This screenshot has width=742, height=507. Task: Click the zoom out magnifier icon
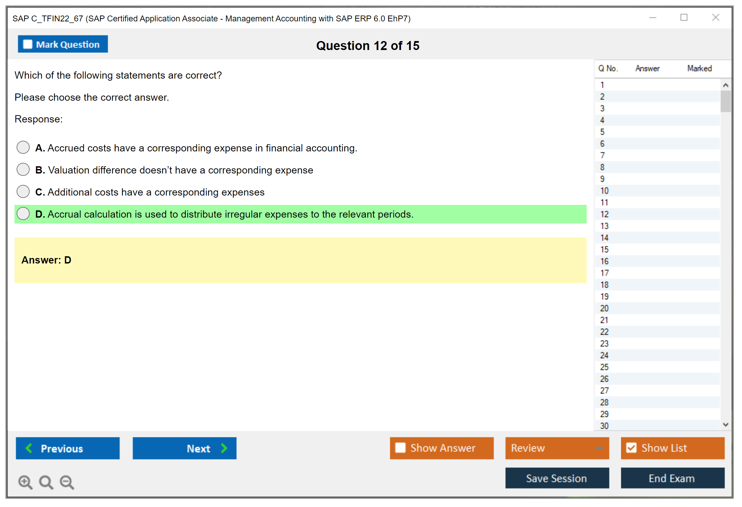click(x=67, y=482)
